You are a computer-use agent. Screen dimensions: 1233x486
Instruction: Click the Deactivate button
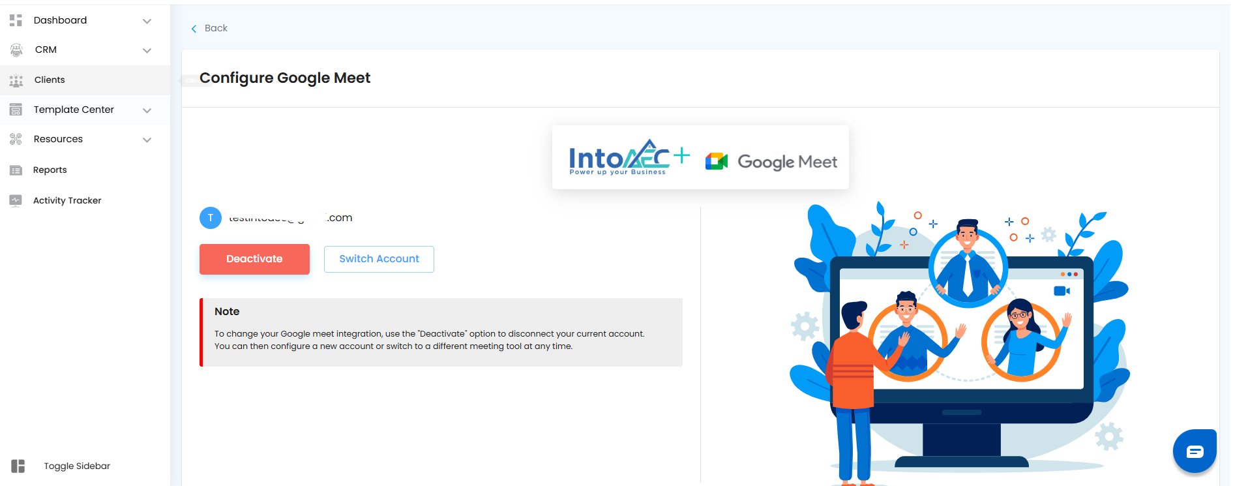pos(254,259)
